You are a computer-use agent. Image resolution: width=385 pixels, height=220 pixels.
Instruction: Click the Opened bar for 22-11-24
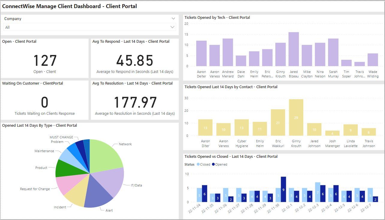click(205, 194)
